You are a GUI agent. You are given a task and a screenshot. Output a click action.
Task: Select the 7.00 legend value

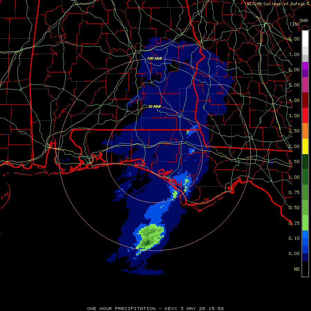tap(294, 54)
